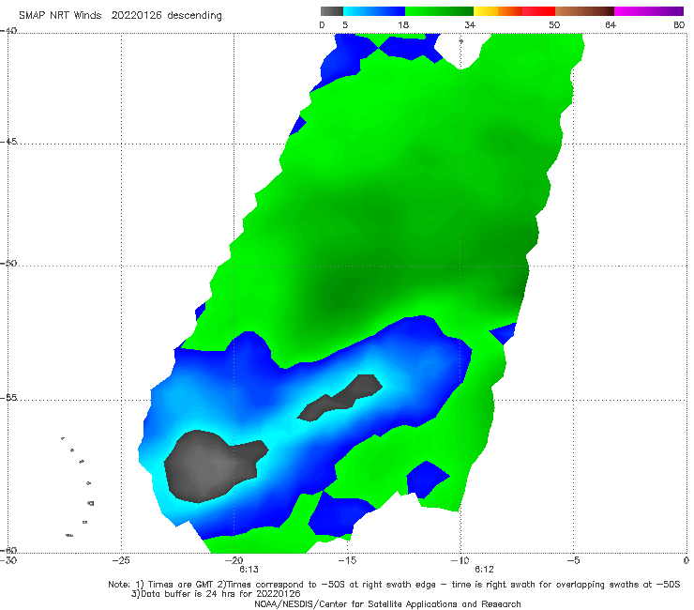Click the '-45' latitude axis label
Screen dimensions: 694x610
coord(8,142)
